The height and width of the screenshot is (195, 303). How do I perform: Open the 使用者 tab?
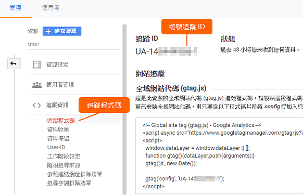pyautogui.click(x=51, y=8)
